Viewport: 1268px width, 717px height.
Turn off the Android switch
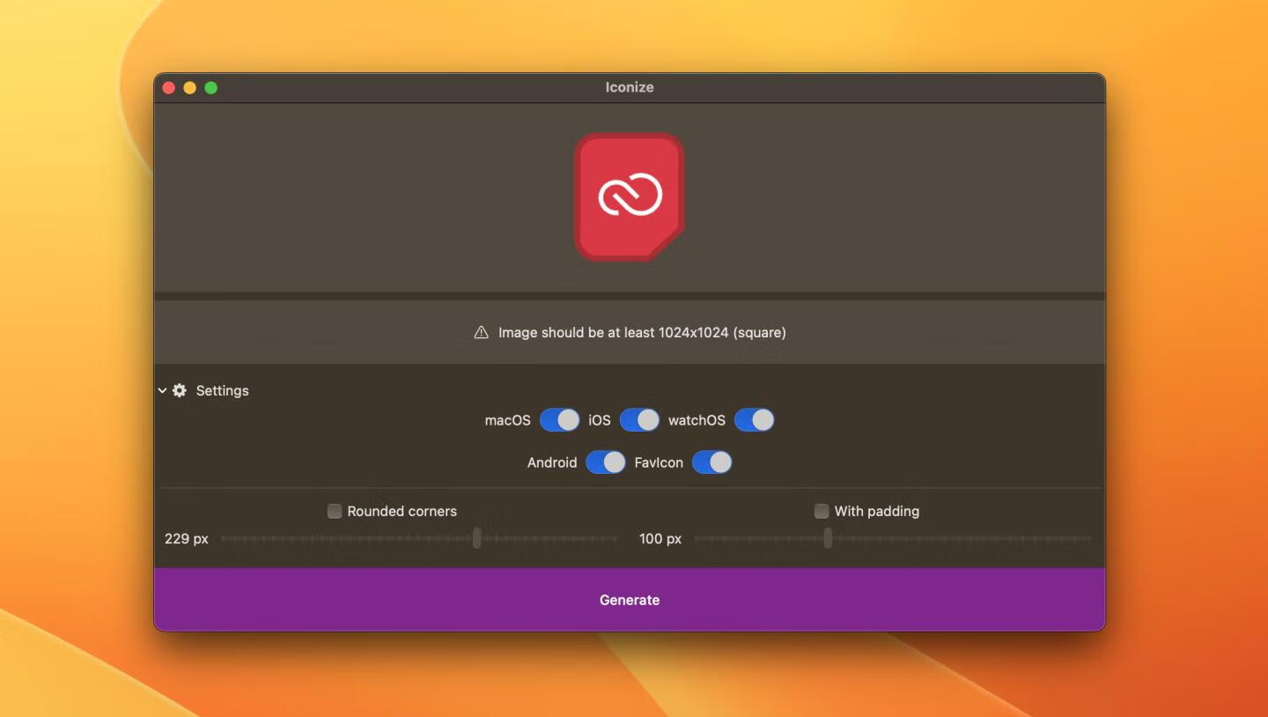click(605, 462)
